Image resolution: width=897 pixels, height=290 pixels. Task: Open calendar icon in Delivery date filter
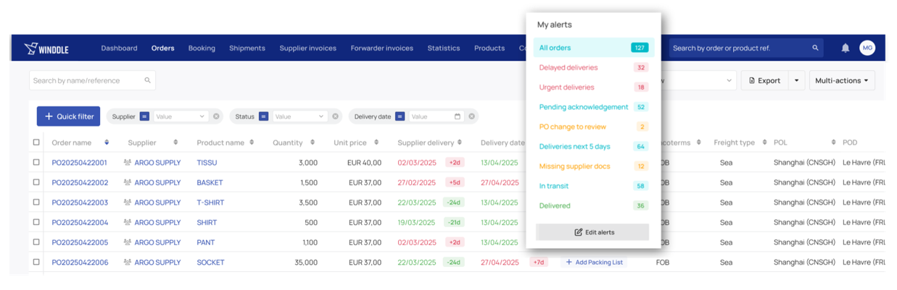[457, 116]
